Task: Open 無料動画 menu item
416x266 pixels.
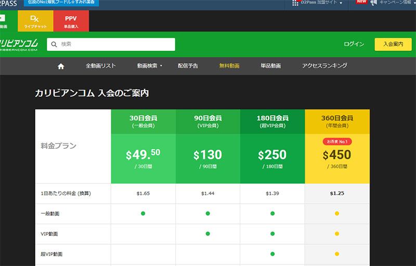Action: 229,66
